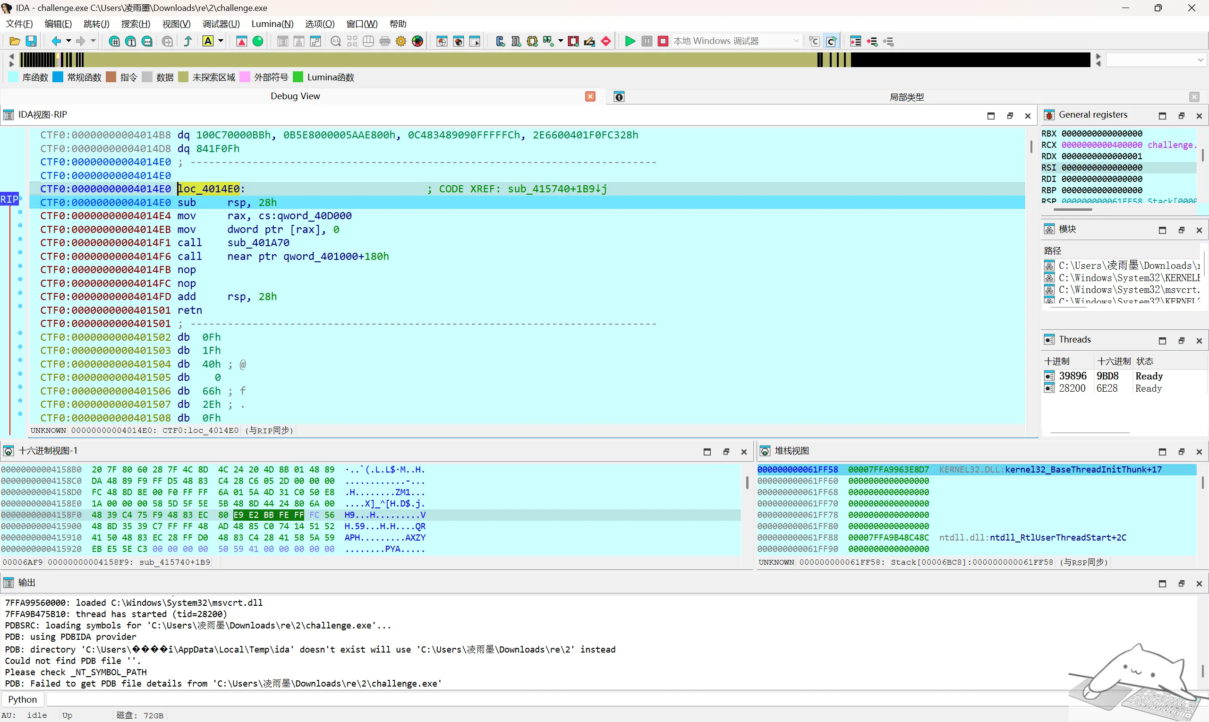The image size is (1209, 722).
Task: Open the hex view toolbar icon
Action: (x=114, y=42)
